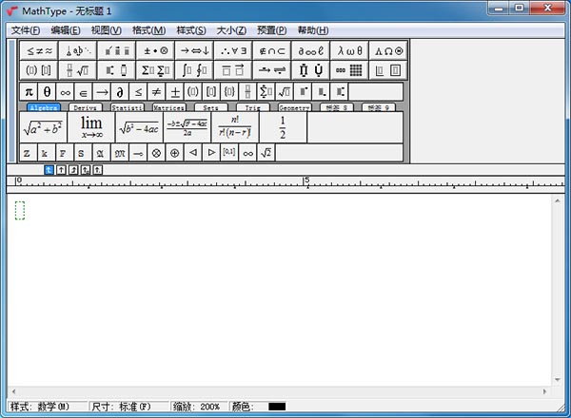The image size is (571, 418).
Task: Select the highlighted left-aligned tab stop button
Action: (x=49, y=170)
